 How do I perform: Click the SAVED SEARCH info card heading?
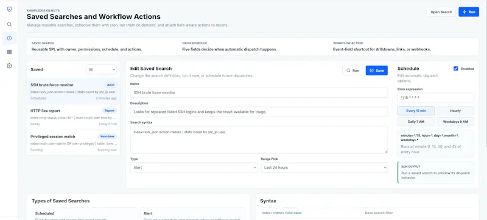point(43,43)
